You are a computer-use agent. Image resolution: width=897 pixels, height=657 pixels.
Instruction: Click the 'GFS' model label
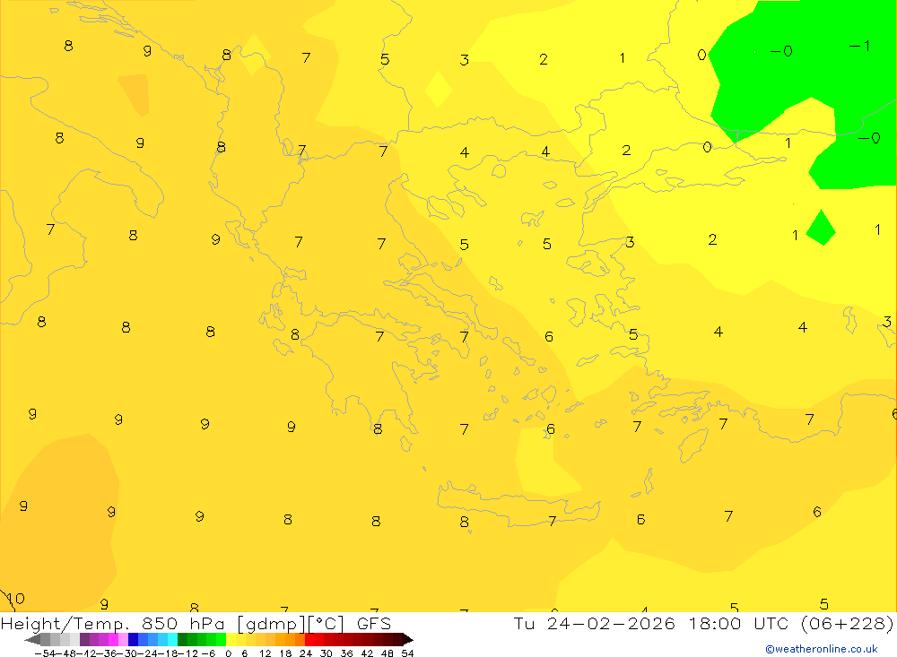point(373,624)
